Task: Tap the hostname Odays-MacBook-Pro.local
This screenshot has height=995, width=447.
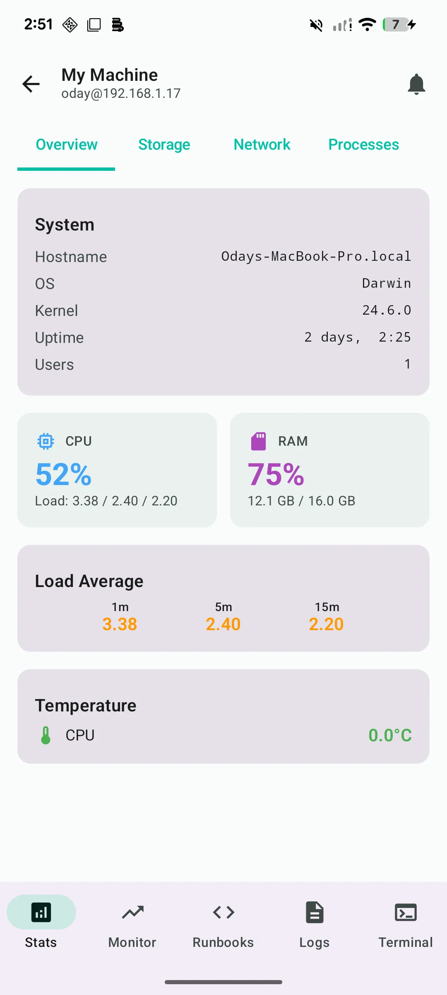Action: [315, 256]
